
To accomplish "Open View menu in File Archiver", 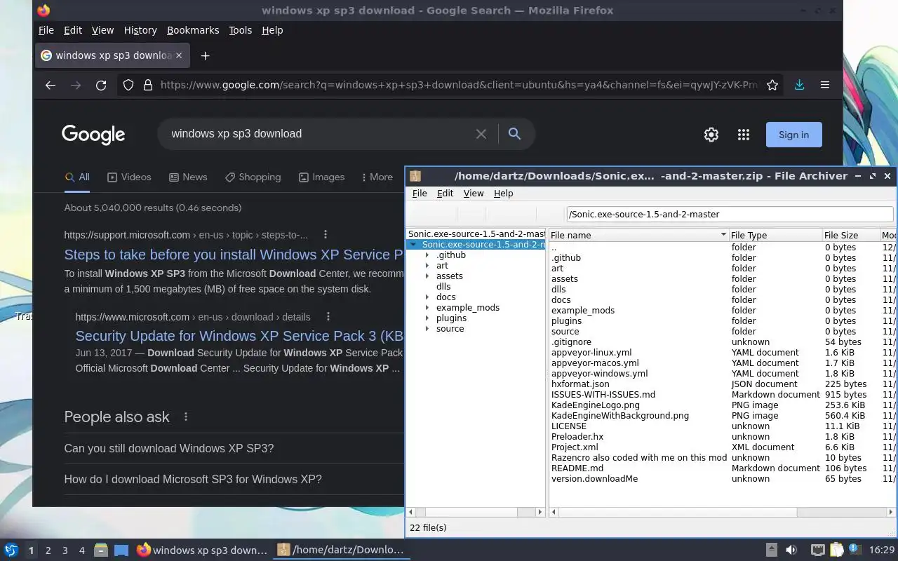I will point(474,194).
